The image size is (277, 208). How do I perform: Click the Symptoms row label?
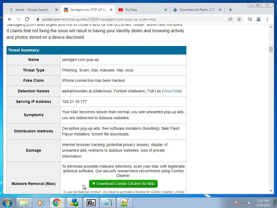(34, 115)
